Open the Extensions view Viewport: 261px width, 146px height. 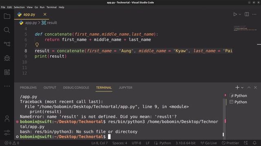(7, 72)
